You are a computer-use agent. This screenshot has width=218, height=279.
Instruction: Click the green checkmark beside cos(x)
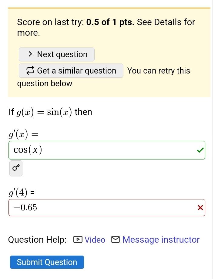200,150
